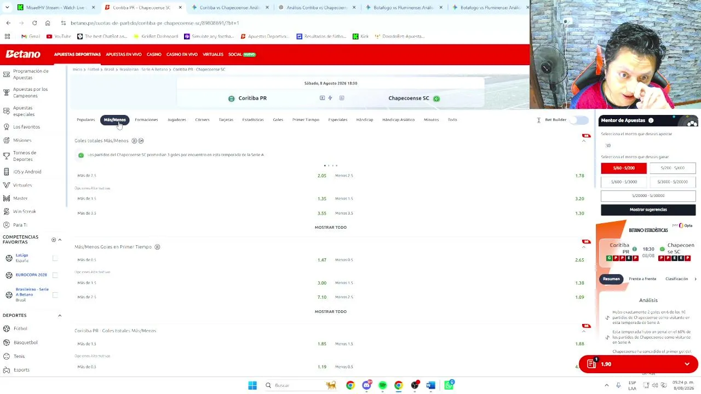Image resolution: width=701 pixels, height=394 pixels.
Task: Collapse Coritiba PR Goles totales market
Action: coord(584,331)
